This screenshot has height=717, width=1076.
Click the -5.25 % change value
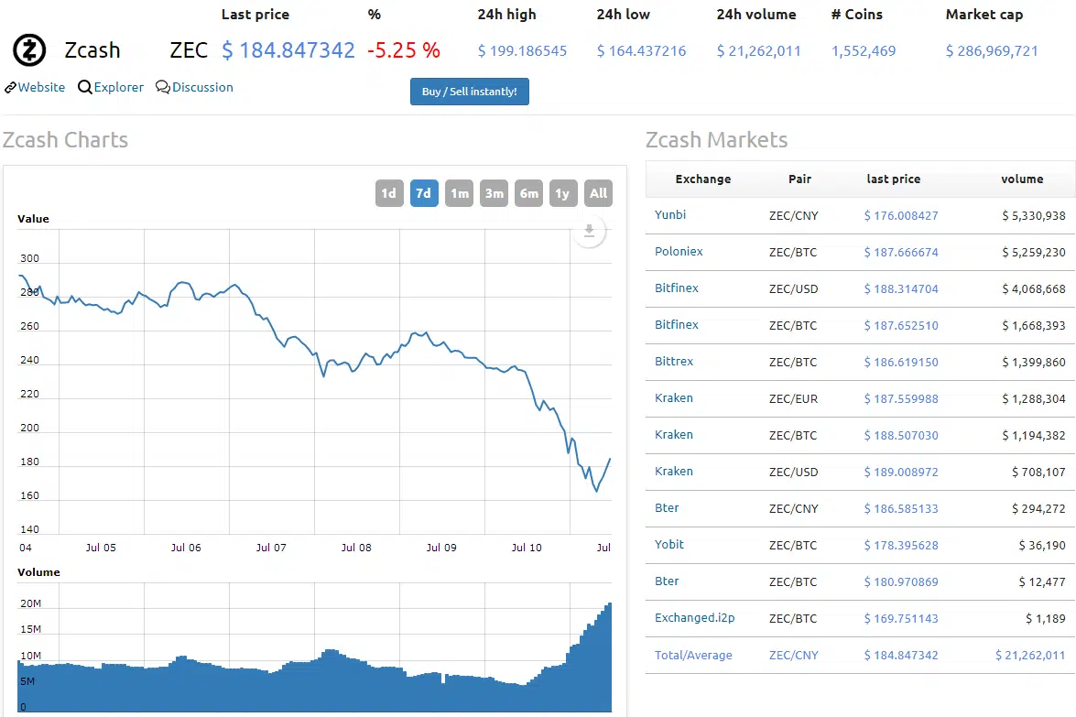pyautogui.click(x=404, y=50)
